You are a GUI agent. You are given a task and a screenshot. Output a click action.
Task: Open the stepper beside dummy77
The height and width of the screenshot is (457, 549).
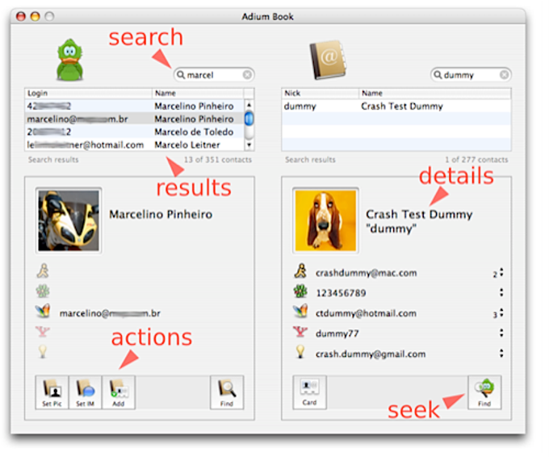tap(501, 333)
